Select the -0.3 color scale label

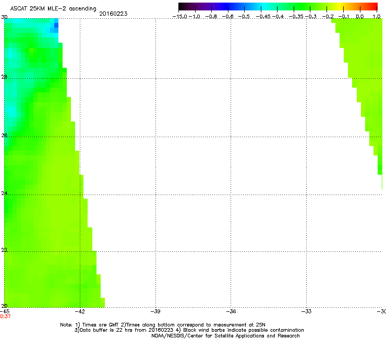[311, 17]
